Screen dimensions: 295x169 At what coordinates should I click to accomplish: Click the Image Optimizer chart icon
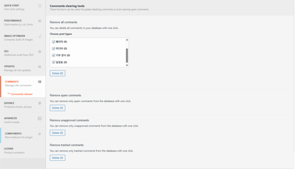(x=40, y=36)
